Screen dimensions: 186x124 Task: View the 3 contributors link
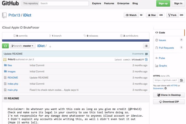coord(129,36)
